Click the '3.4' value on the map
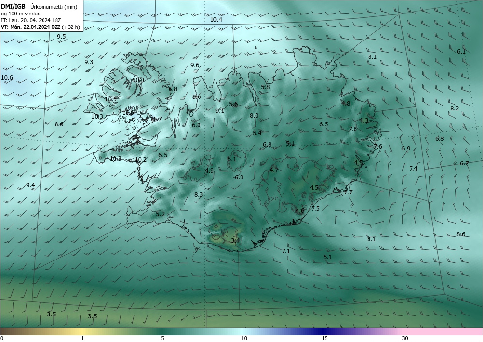483x342 pixels. coord(235,240)
